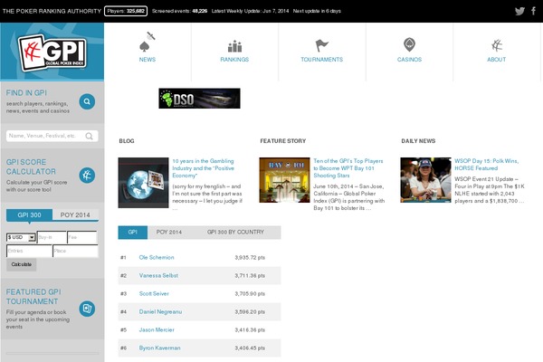The height and width of the screenshot is (362, 543).
Task: Switch to GPI 300 BY COUNTRY tab
Action: [235, 232]
